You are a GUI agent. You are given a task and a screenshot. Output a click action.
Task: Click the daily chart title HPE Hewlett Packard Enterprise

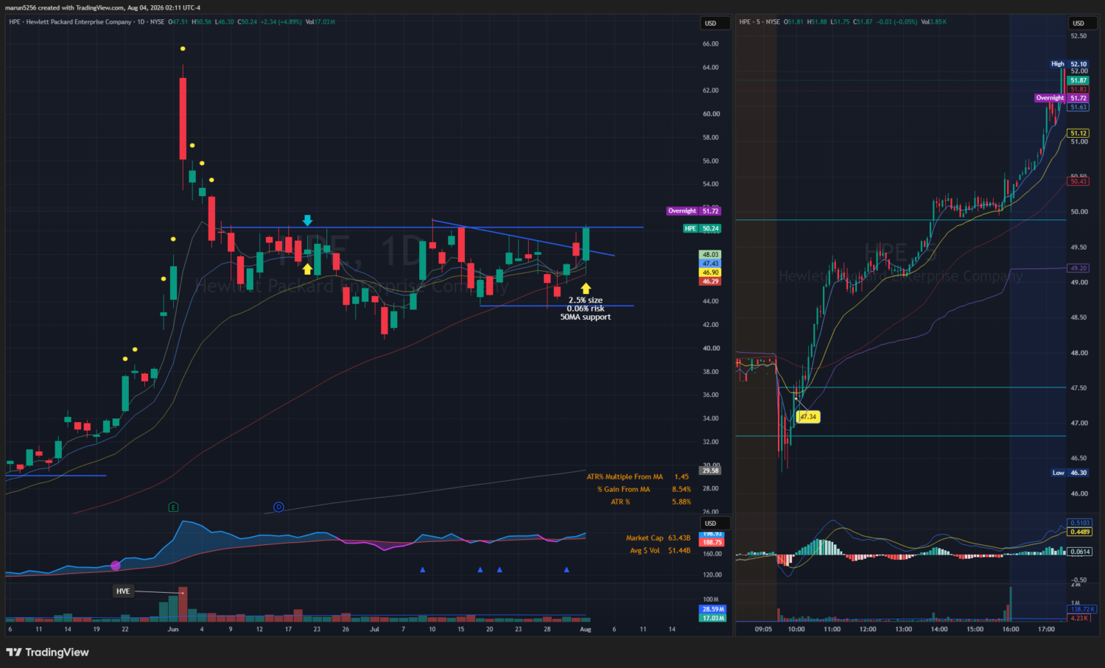[x=70, y=22]
